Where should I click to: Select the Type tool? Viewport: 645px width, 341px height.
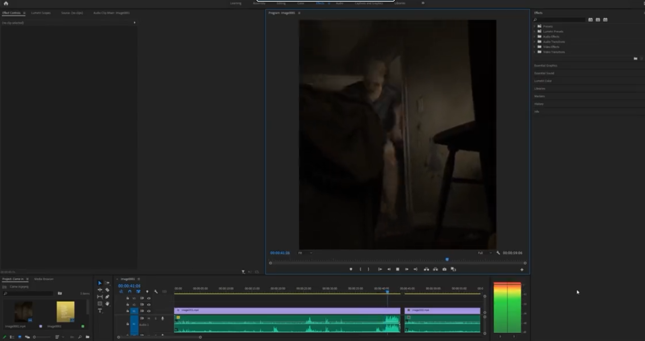point(100,311)
